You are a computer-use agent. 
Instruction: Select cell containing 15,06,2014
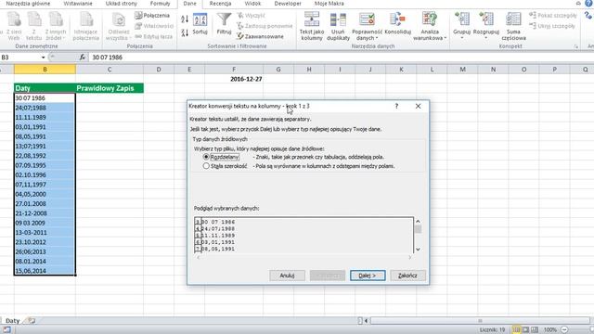tap(45, 271)
